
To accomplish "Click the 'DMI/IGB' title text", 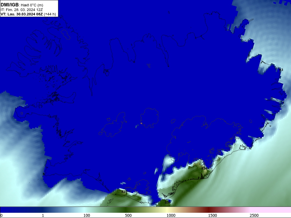I will [x=10, y=5].
